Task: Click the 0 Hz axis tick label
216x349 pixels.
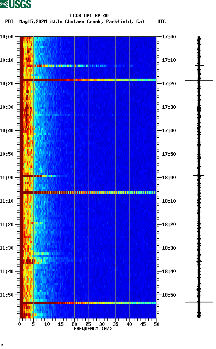Action: click(x=20, y=324)
